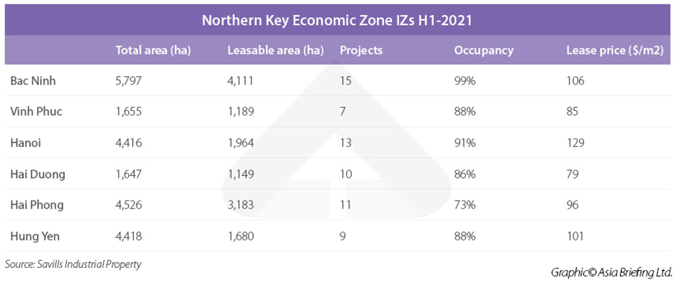Click the Leasable area (ha) column header
674x286 pixels.
[x=275, y=50]
